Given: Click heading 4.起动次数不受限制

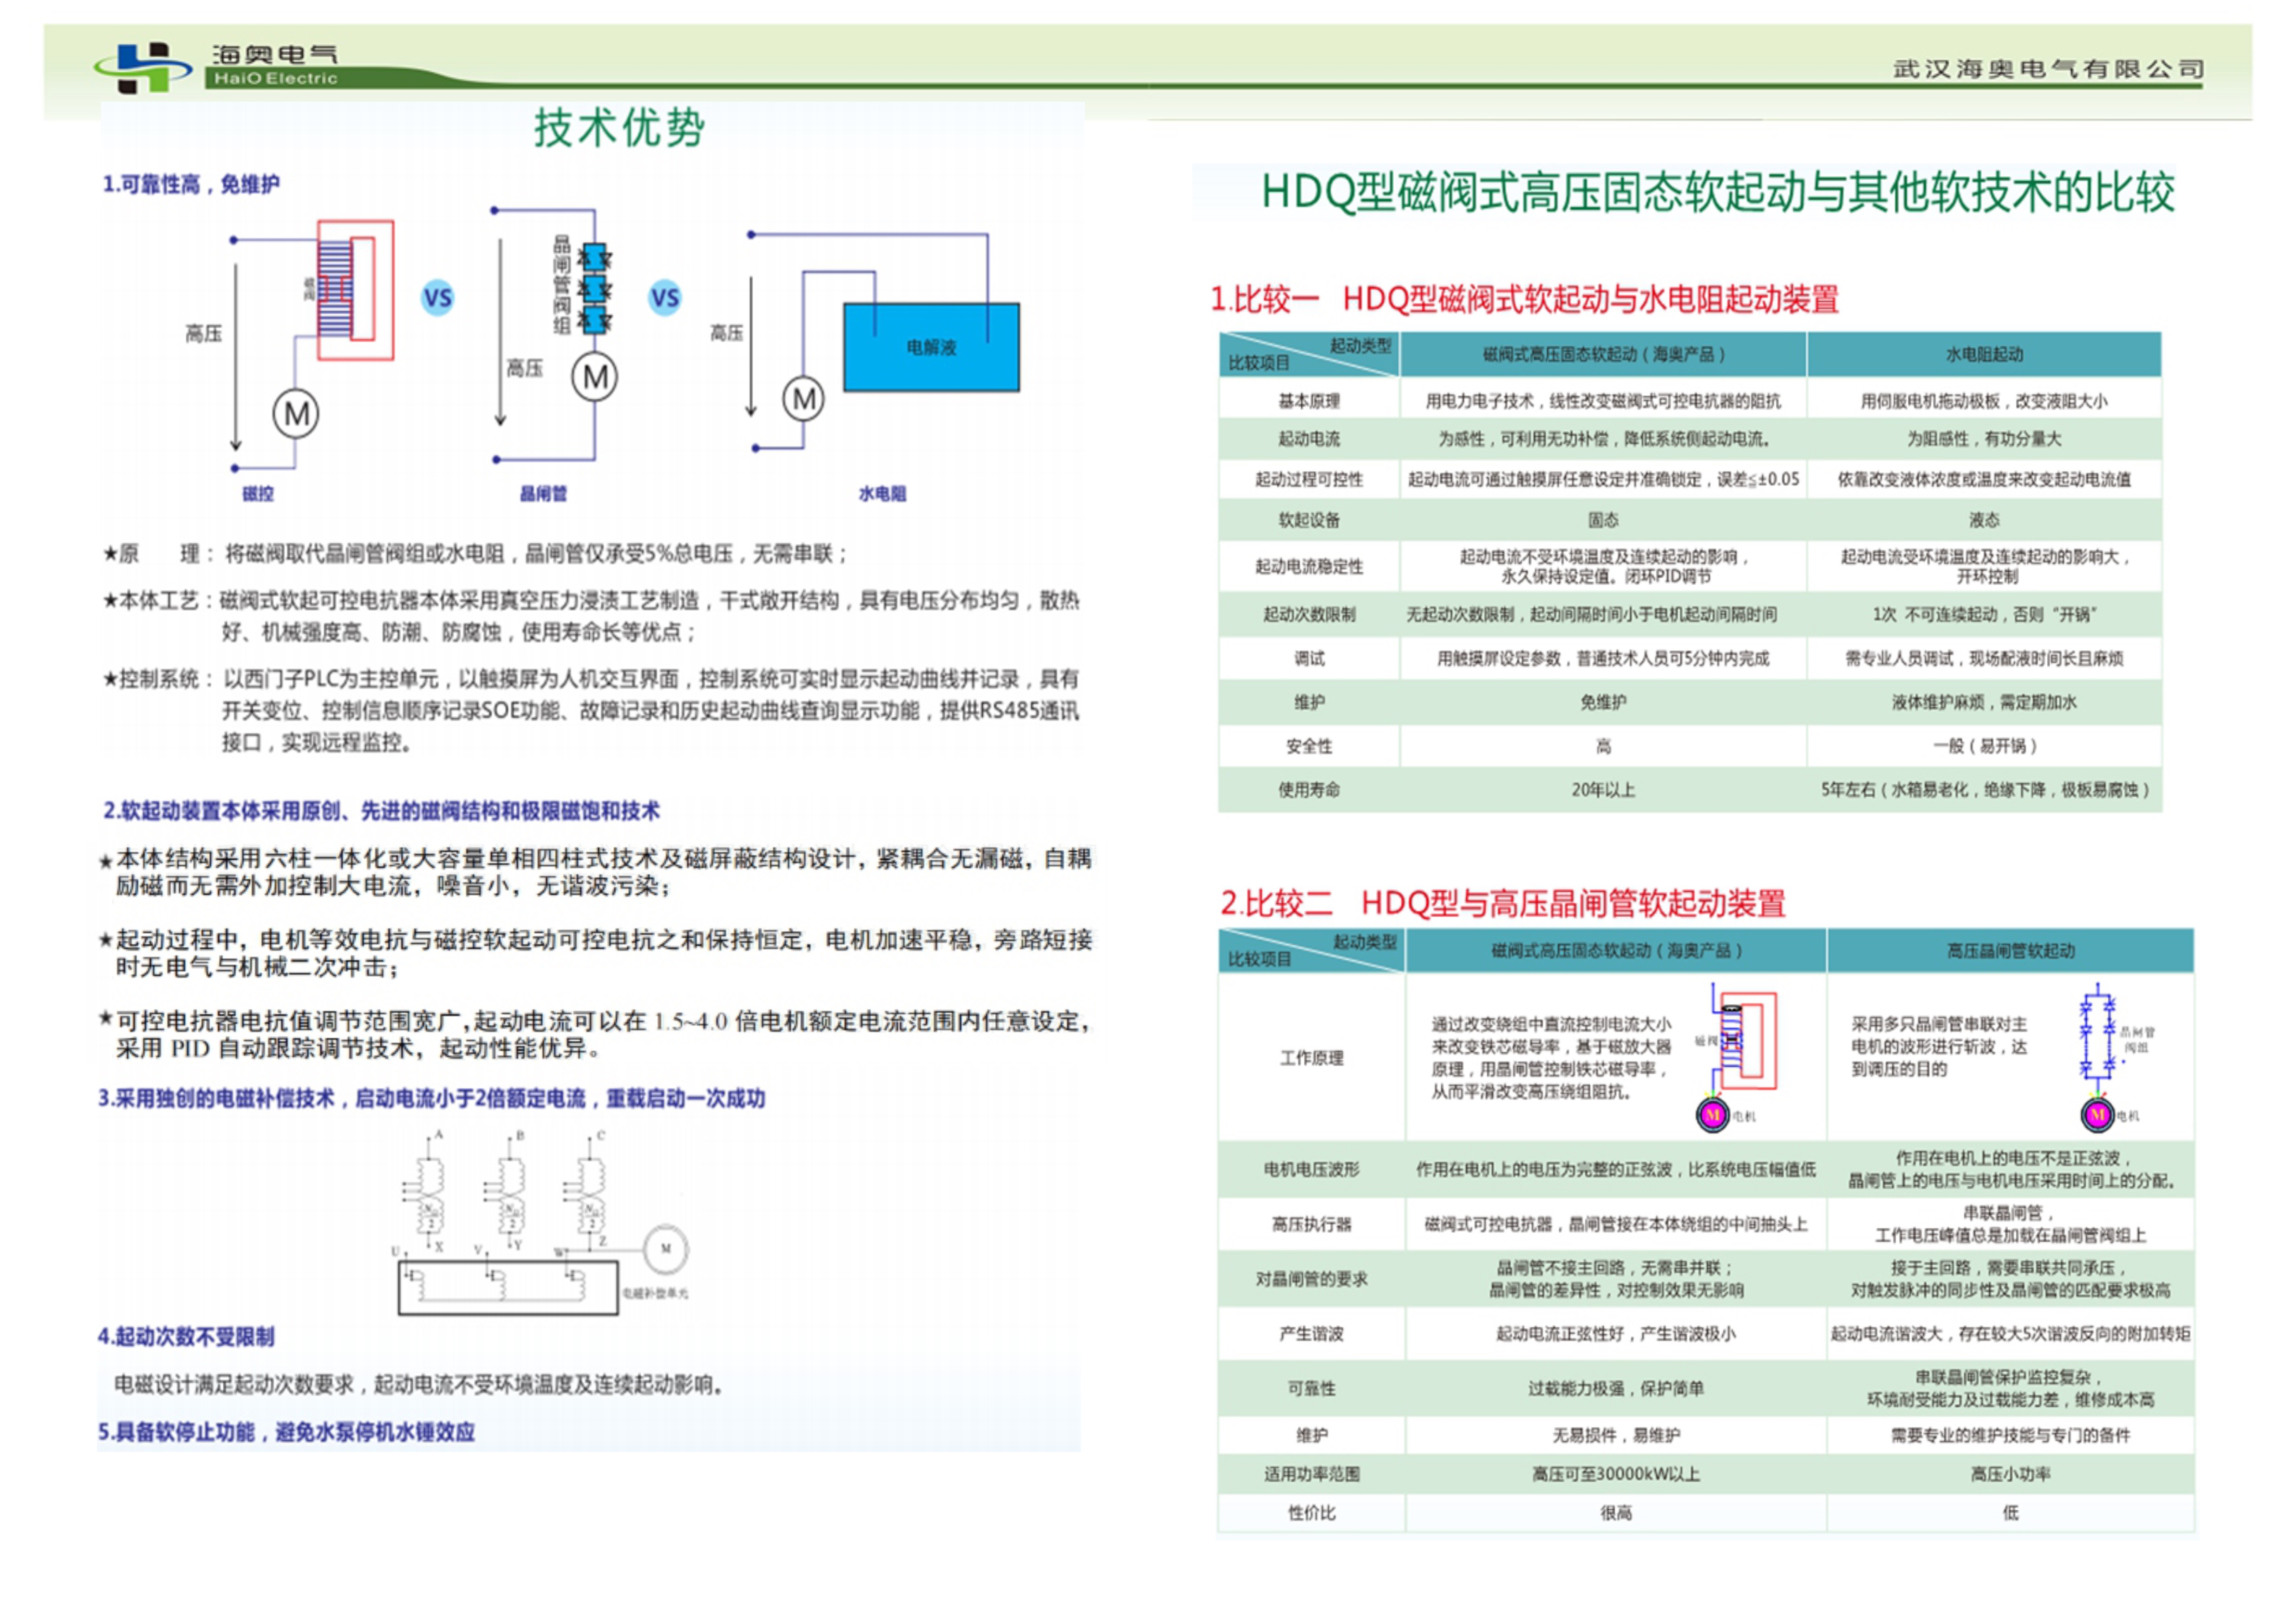Looking at the screenshot, I should 186,1336.
